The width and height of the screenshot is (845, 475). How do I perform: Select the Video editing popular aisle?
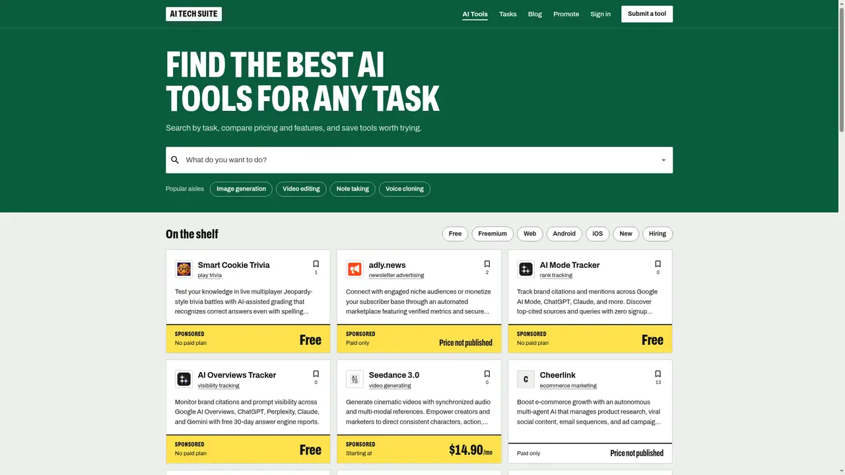[x=301, y=189]
